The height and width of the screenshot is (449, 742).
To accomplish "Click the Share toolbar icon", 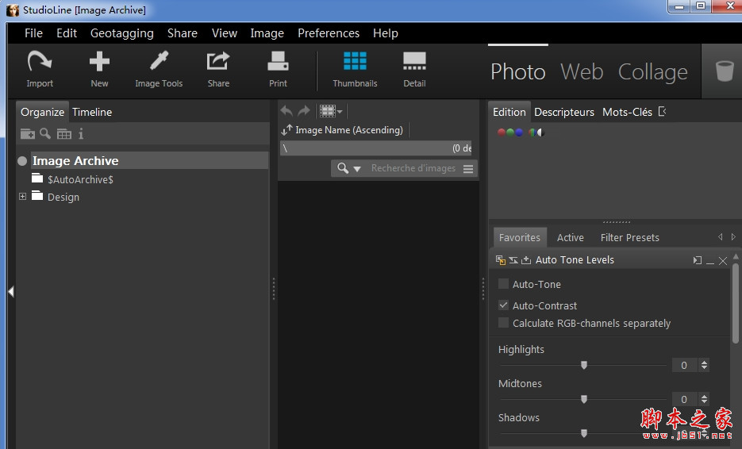I will pyautogui.click(x=218, y=62).
